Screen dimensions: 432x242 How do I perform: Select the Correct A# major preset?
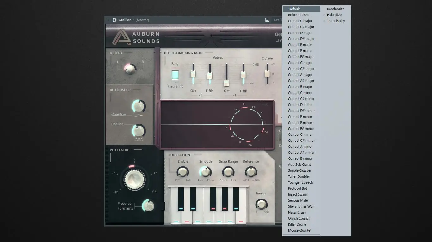pos(302,81)
